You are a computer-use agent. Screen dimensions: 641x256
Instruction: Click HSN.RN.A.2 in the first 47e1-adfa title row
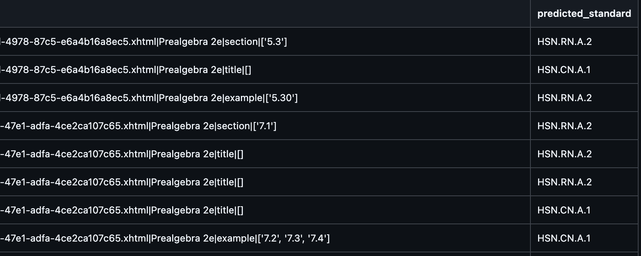point(564,154)
